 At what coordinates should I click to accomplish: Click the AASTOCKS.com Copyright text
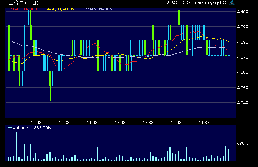tap(197, 3)
